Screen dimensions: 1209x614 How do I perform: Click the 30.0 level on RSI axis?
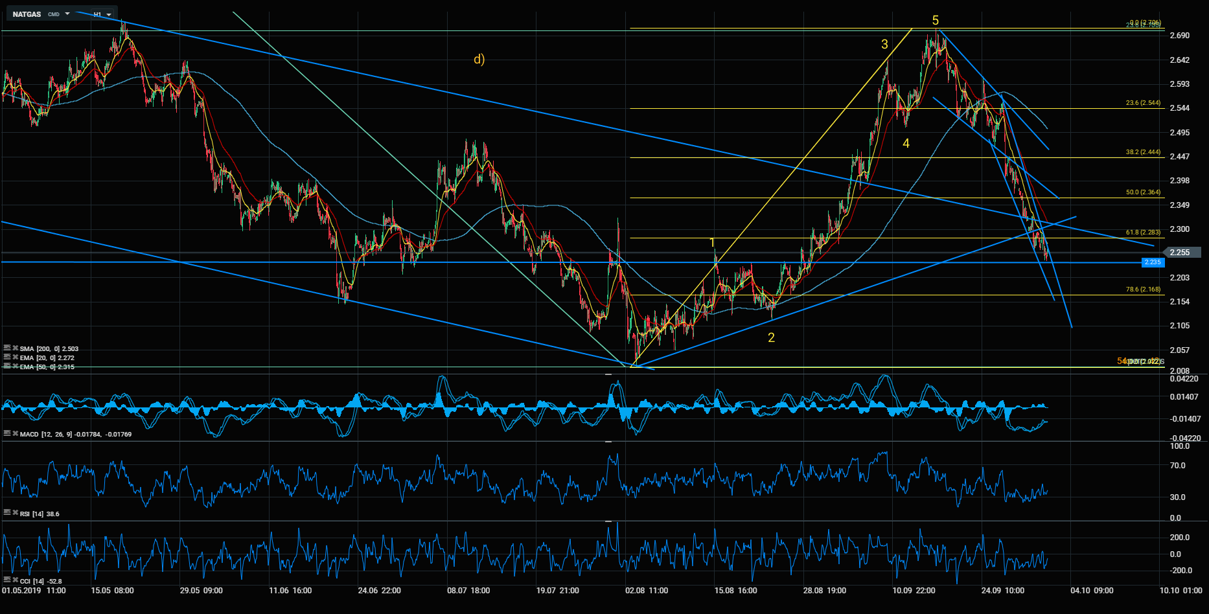[x=1178, y=497]
